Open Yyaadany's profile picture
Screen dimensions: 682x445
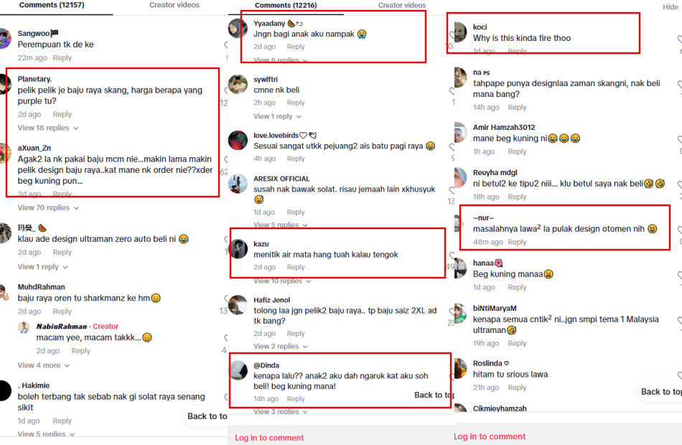coord(238,29)
